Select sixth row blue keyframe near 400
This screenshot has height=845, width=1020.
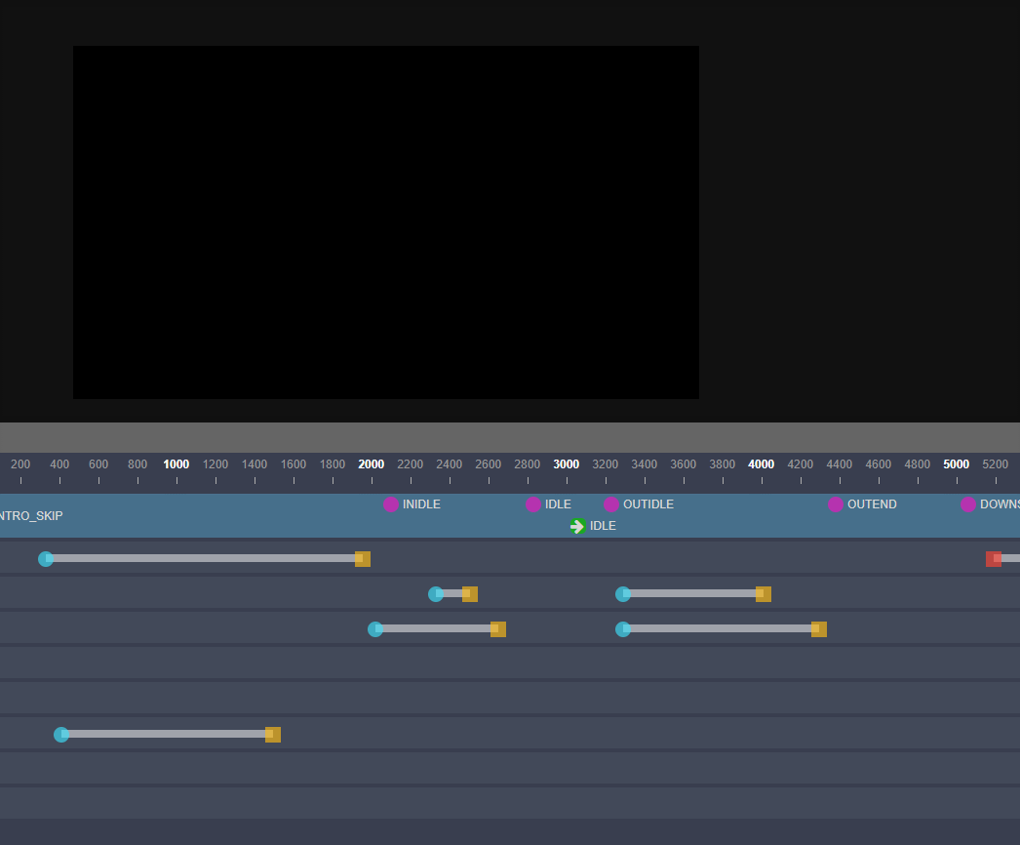click(61, 735)
